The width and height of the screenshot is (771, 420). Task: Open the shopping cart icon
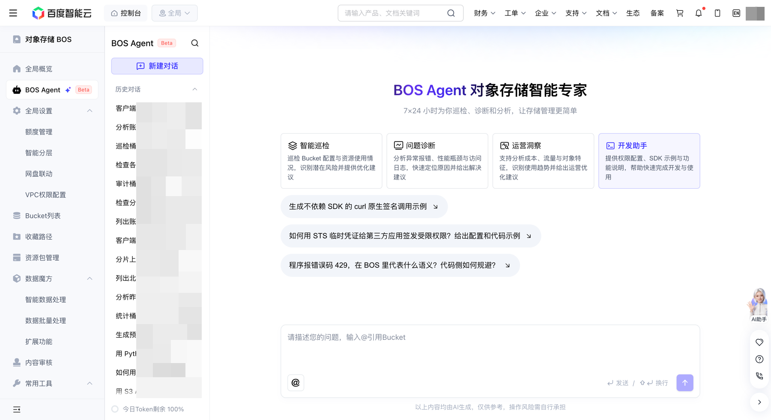[680, 13]
